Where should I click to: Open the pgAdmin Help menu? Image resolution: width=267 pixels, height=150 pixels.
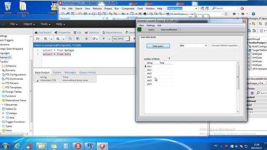click(x=60, y=24)
